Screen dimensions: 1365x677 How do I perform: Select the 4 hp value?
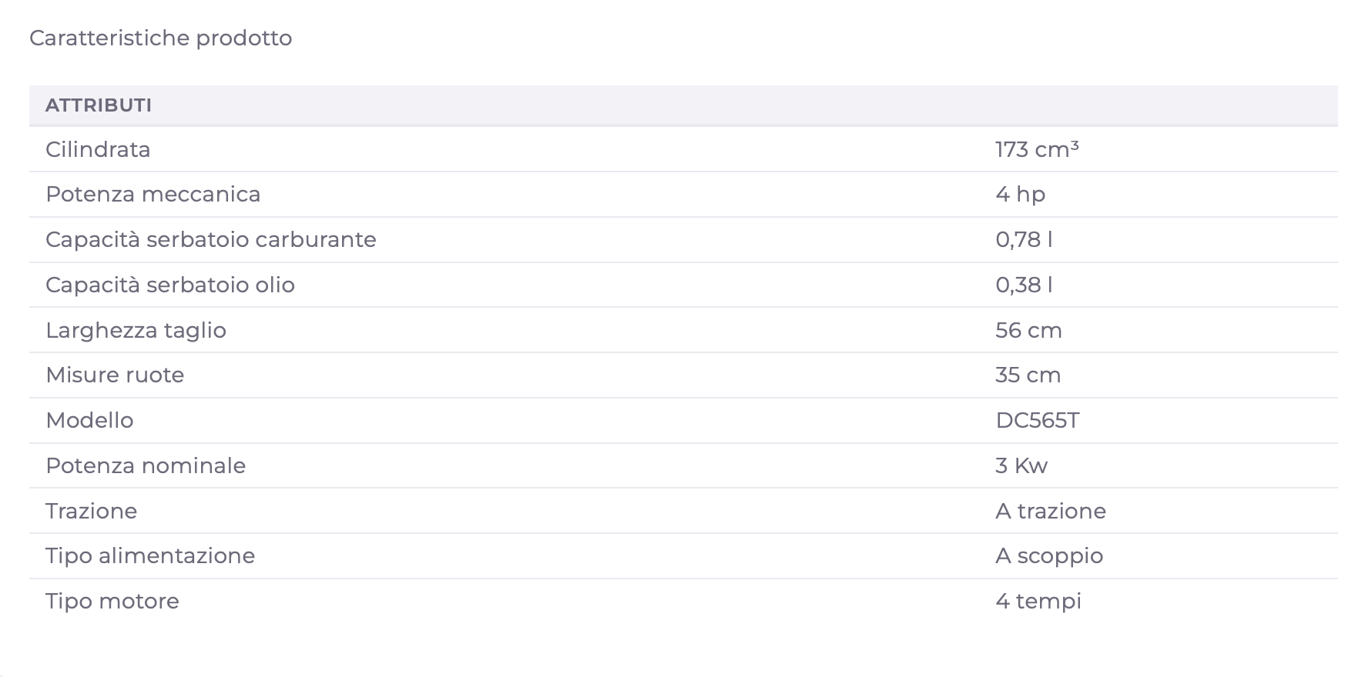pyautogui.click(x=1020, y=194)
